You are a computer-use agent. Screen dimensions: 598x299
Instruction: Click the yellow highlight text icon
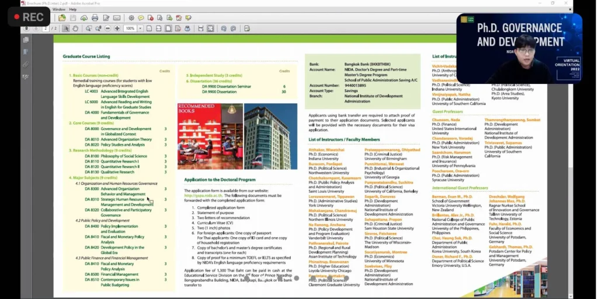click(189, 18)
